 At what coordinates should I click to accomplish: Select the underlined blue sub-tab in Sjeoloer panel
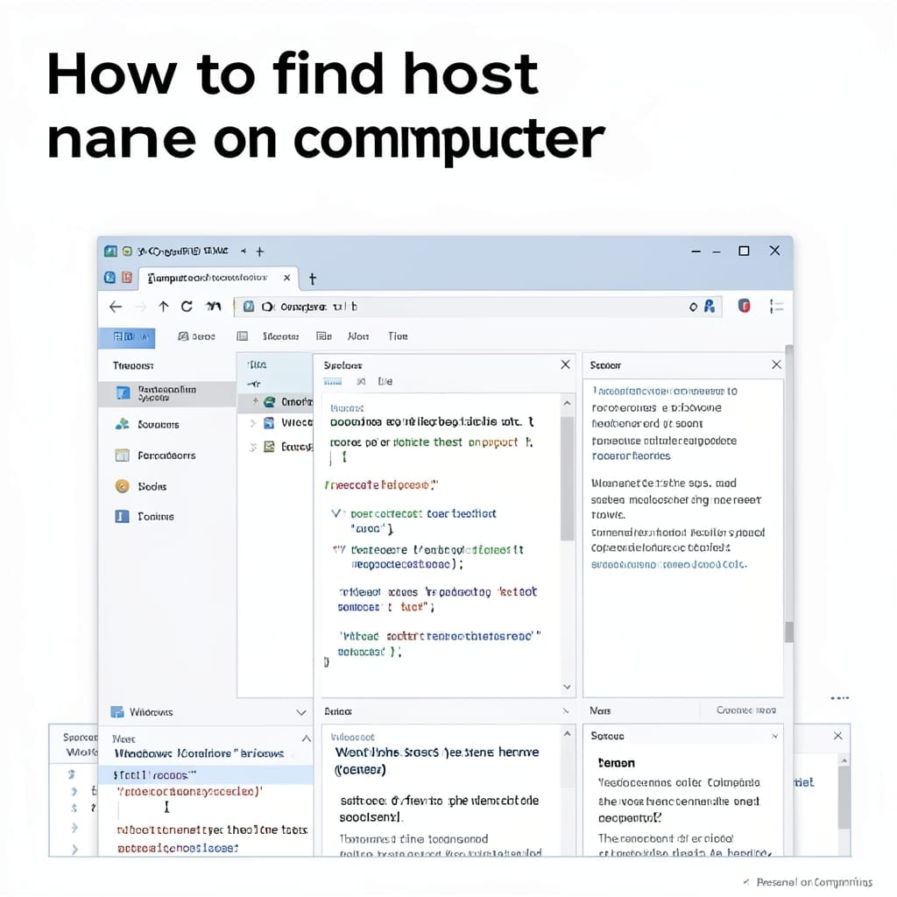tap(332, 382)
